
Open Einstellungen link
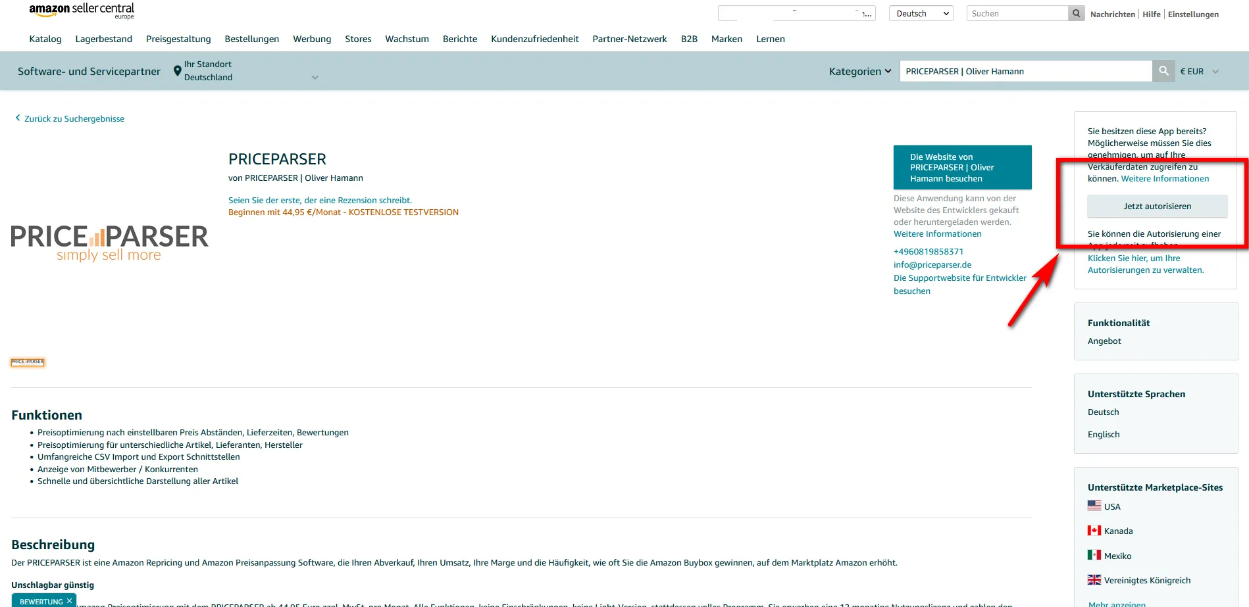point(1193,14)
